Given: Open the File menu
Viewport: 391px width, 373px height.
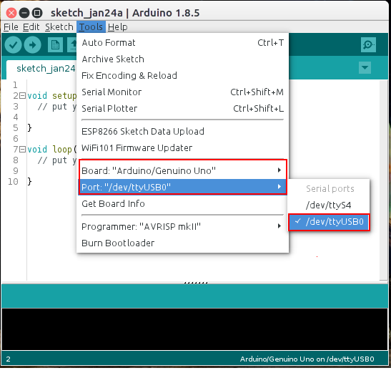Looking at the screenshot, I should tap(11, 26).
